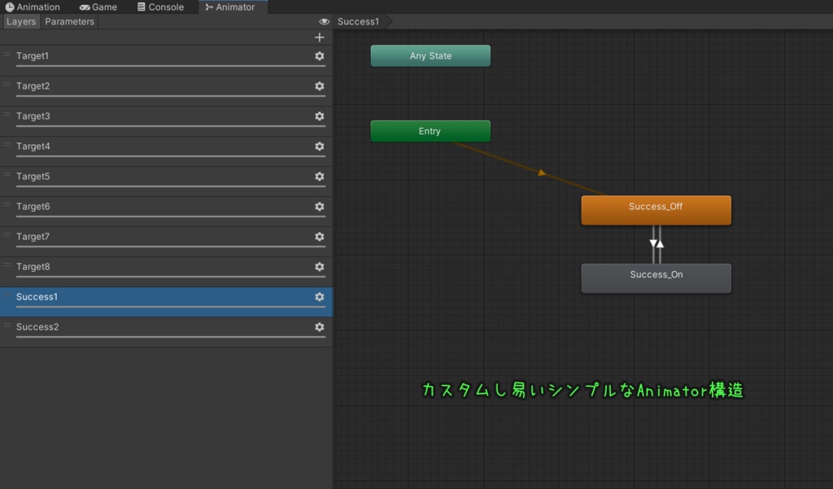This screenshot has height=489, width=833.
Task: Open settings gear for Success2 layer
Action: (319, 327)
